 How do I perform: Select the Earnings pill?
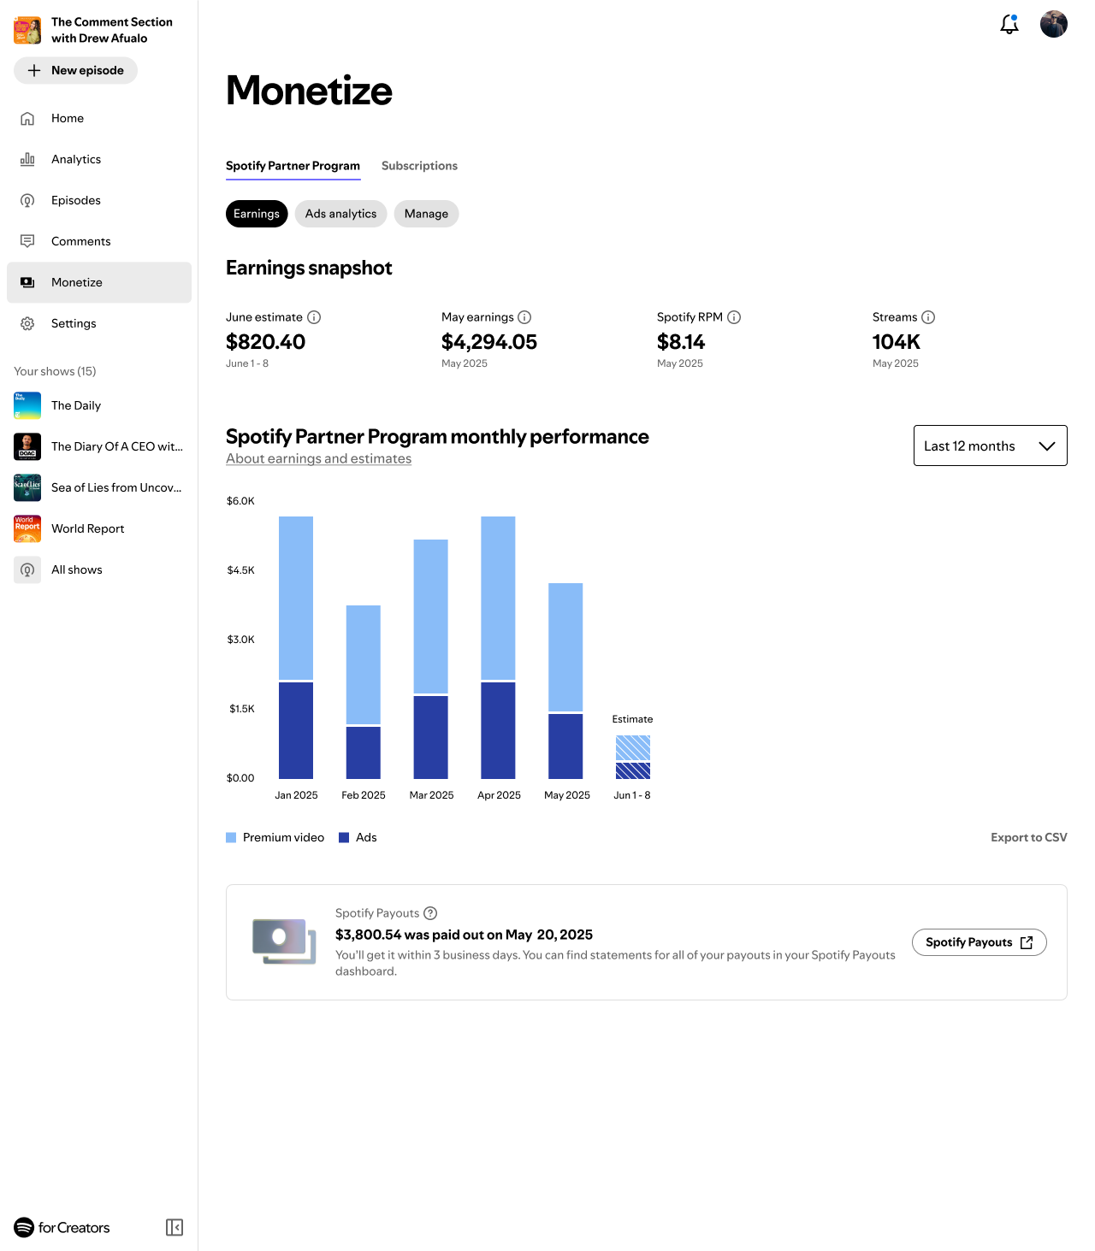(x=257, y=214)
